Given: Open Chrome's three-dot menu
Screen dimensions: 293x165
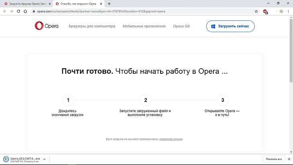Looking at the screenshot, I should coord(288,11).
